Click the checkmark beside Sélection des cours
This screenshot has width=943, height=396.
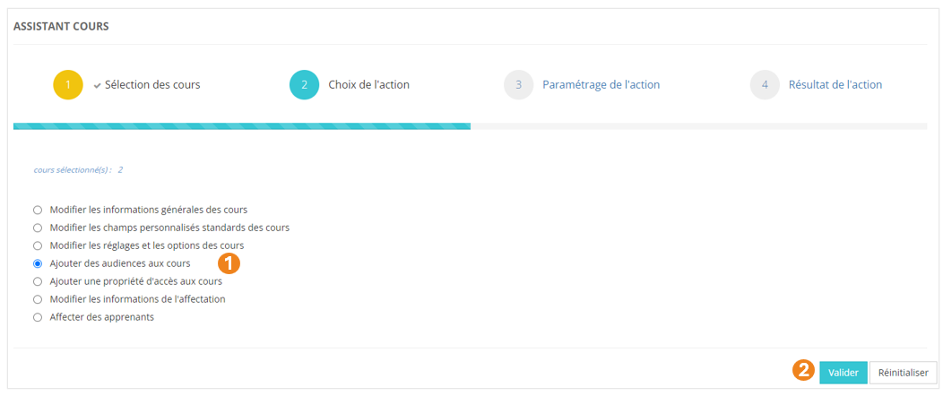[x=97, y=85]
